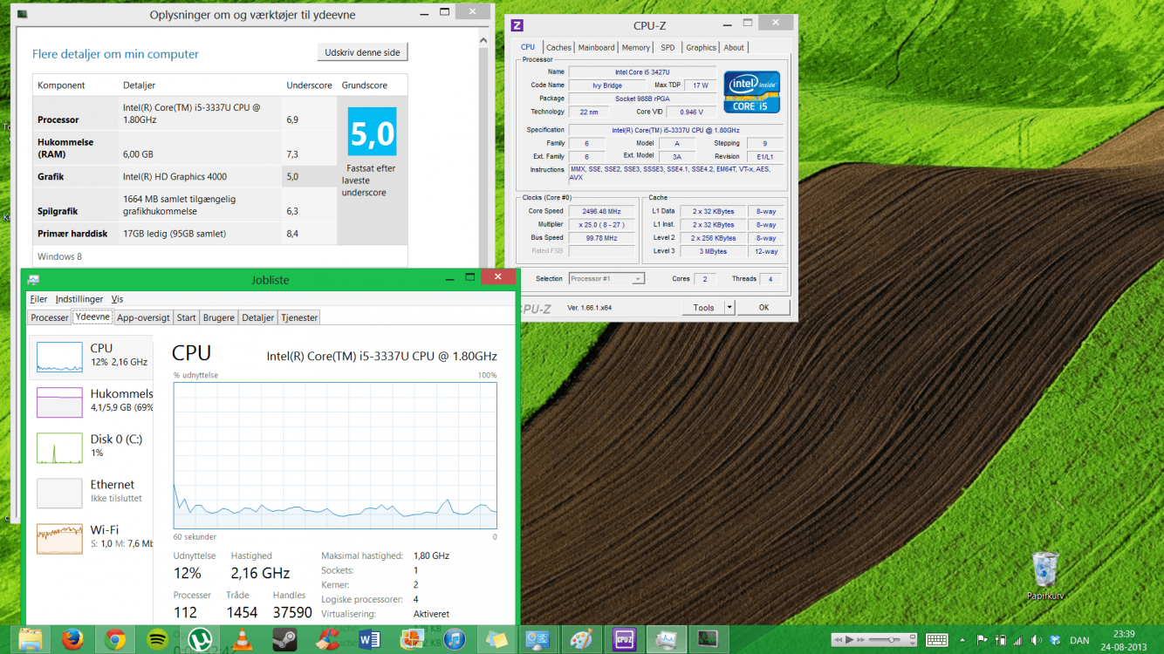Open the Vis menu in Jobliste

pos(117,299)
